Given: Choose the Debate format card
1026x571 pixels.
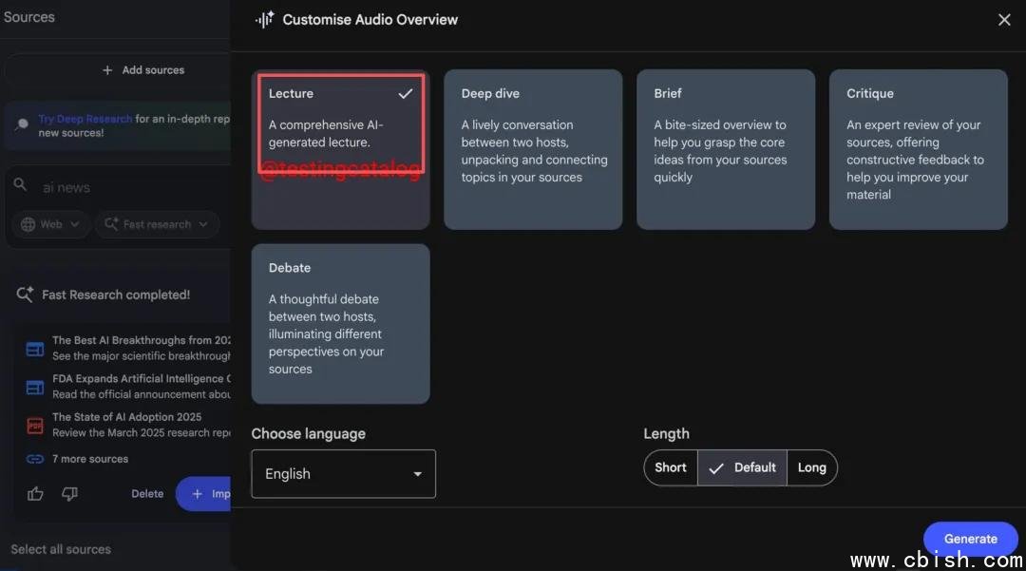Looking at the screenshot, I should click(x=340, y=323).
